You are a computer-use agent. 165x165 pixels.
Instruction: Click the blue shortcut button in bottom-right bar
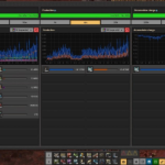click(149, 162)
